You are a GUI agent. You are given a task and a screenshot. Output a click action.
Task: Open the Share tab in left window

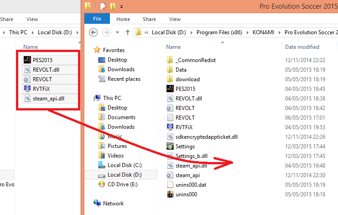click(6, 19)
